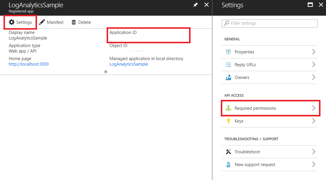Open the Owners settings item
This screenshot has height=180, width=326.
[x=269, y=78]
